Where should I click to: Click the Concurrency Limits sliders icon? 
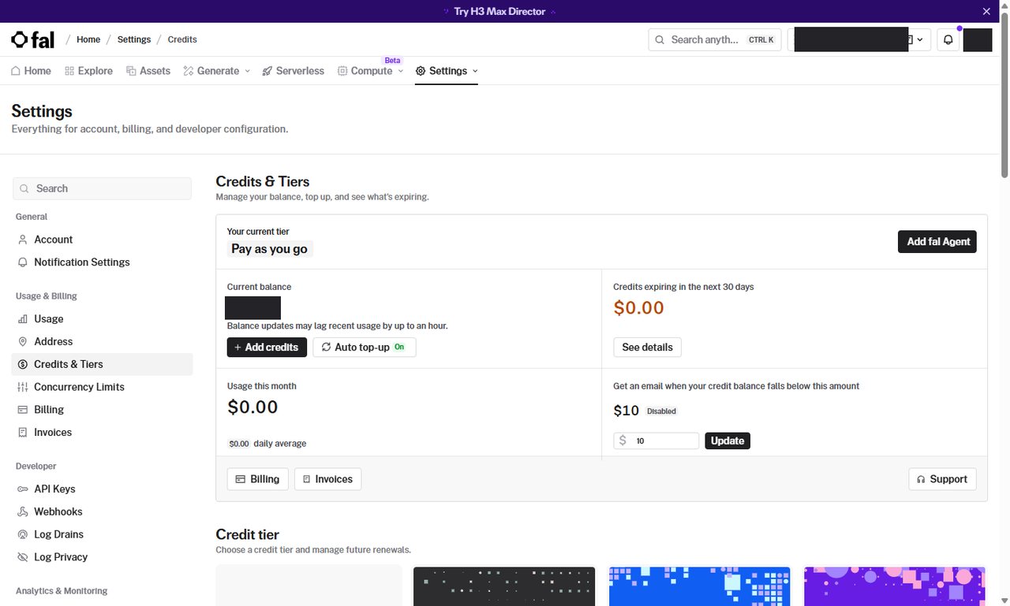[23, 387]
